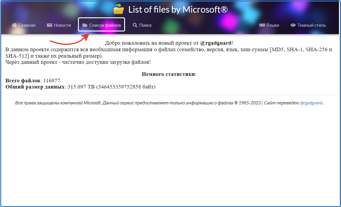Click the "Всего файлов" statistic label
341x207 pixels.
[23, 81]
